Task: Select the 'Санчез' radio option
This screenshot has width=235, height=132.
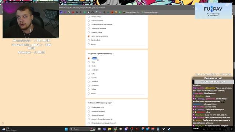Action: [89, 78]
